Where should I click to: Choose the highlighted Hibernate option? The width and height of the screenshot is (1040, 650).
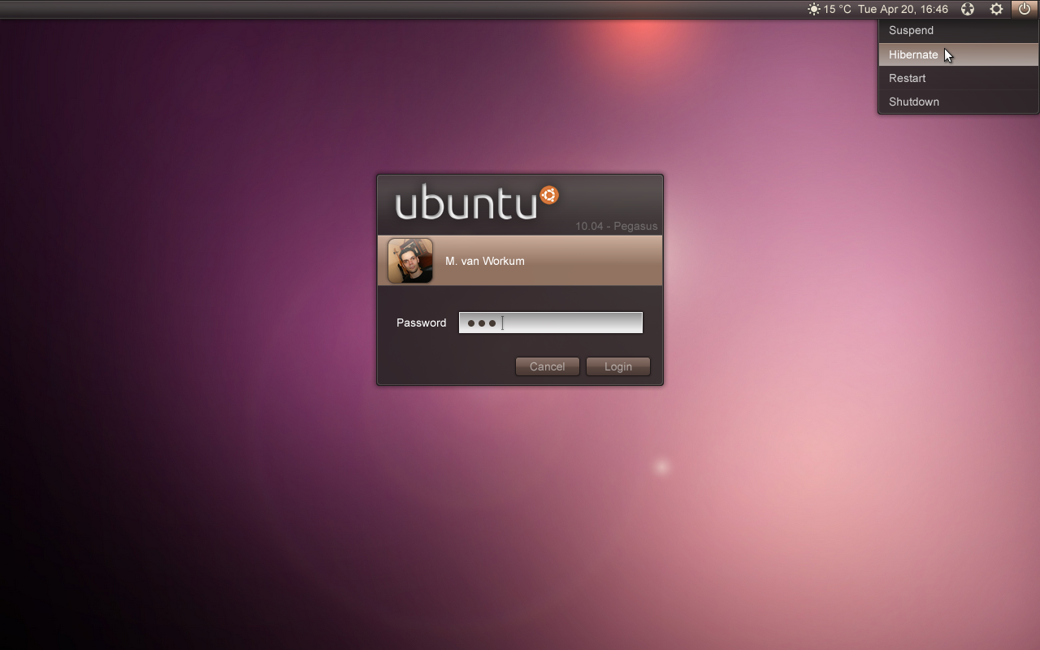(x=913, y=54)
